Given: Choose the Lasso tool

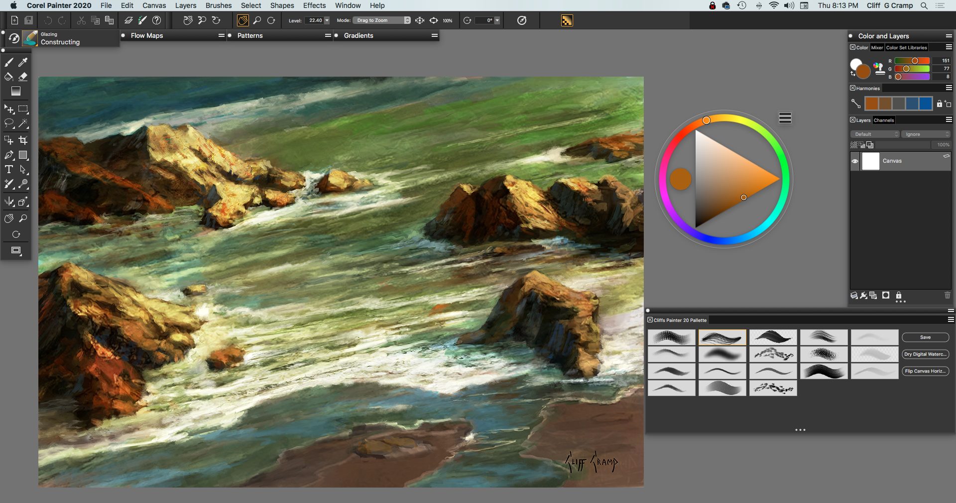Looking at the screenshot, I should point(9,123).
